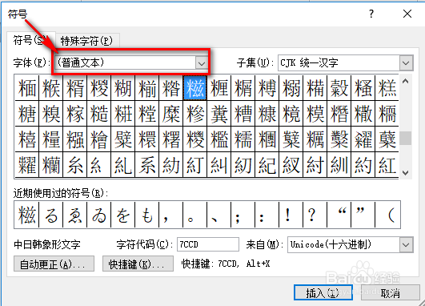425x306 pixels.
Task: Select the 糶 character in symbol grid
Action: click(27, 164)
